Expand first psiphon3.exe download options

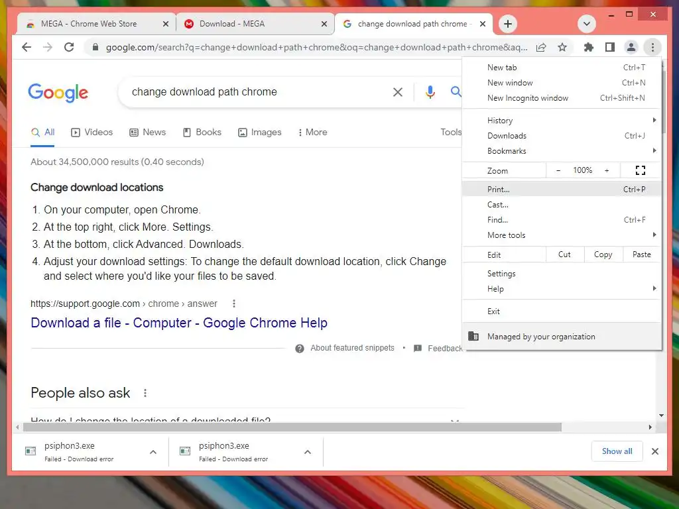click(x=153, y=452)
